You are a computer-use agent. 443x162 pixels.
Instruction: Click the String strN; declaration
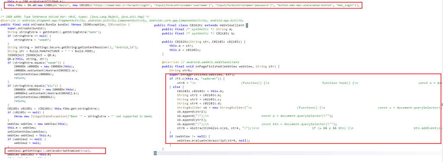180,70
